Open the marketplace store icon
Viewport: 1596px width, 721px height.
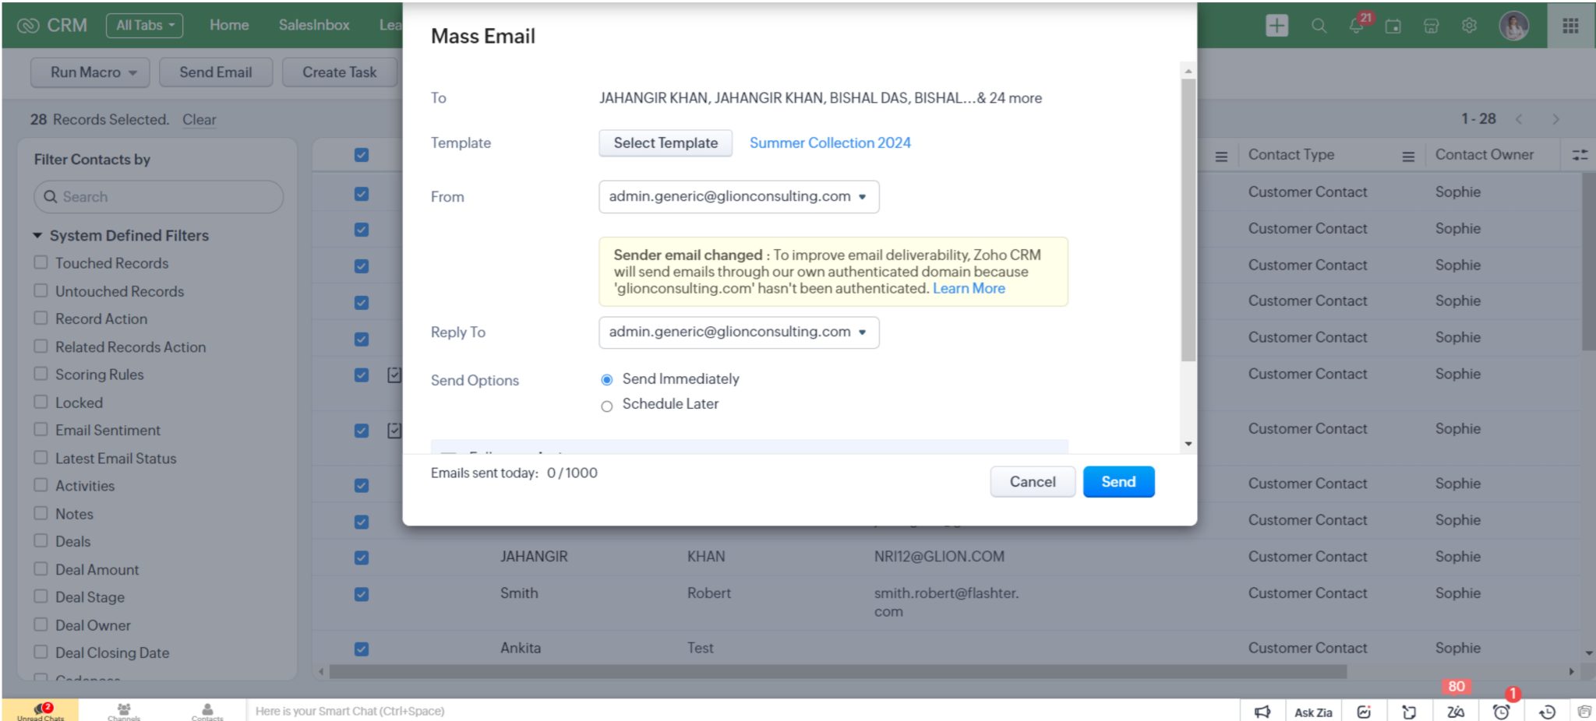[1431, 26]
